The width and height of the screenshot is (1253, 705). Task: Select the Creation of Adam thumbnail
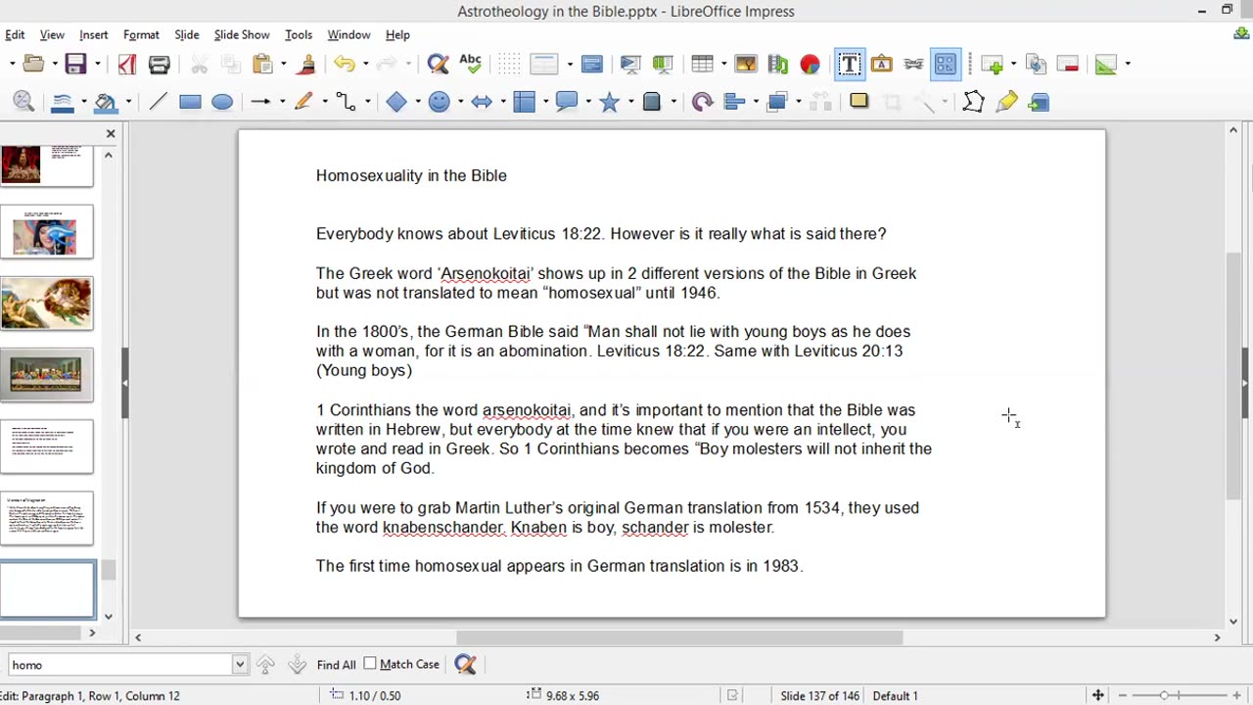pyautogui.click(x=46, y=303)
